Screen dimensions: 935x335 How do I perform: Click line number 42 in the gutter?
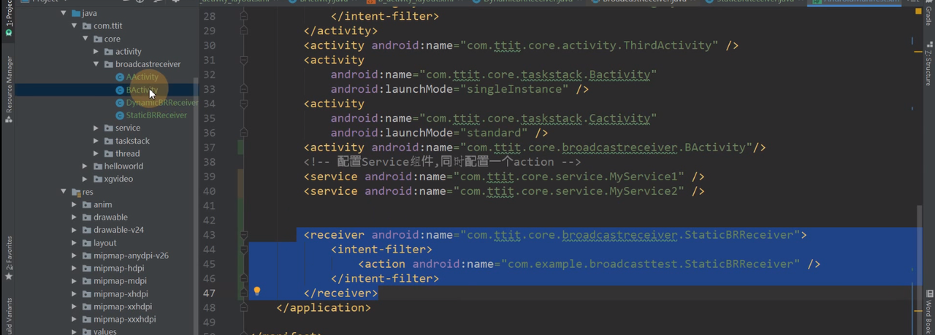coord(209,220)
